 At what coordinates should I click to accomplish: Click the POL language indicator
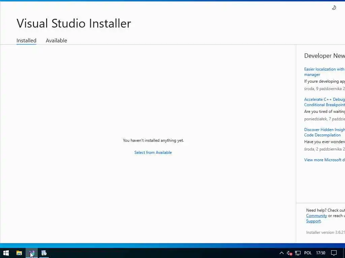coord(308,253)
